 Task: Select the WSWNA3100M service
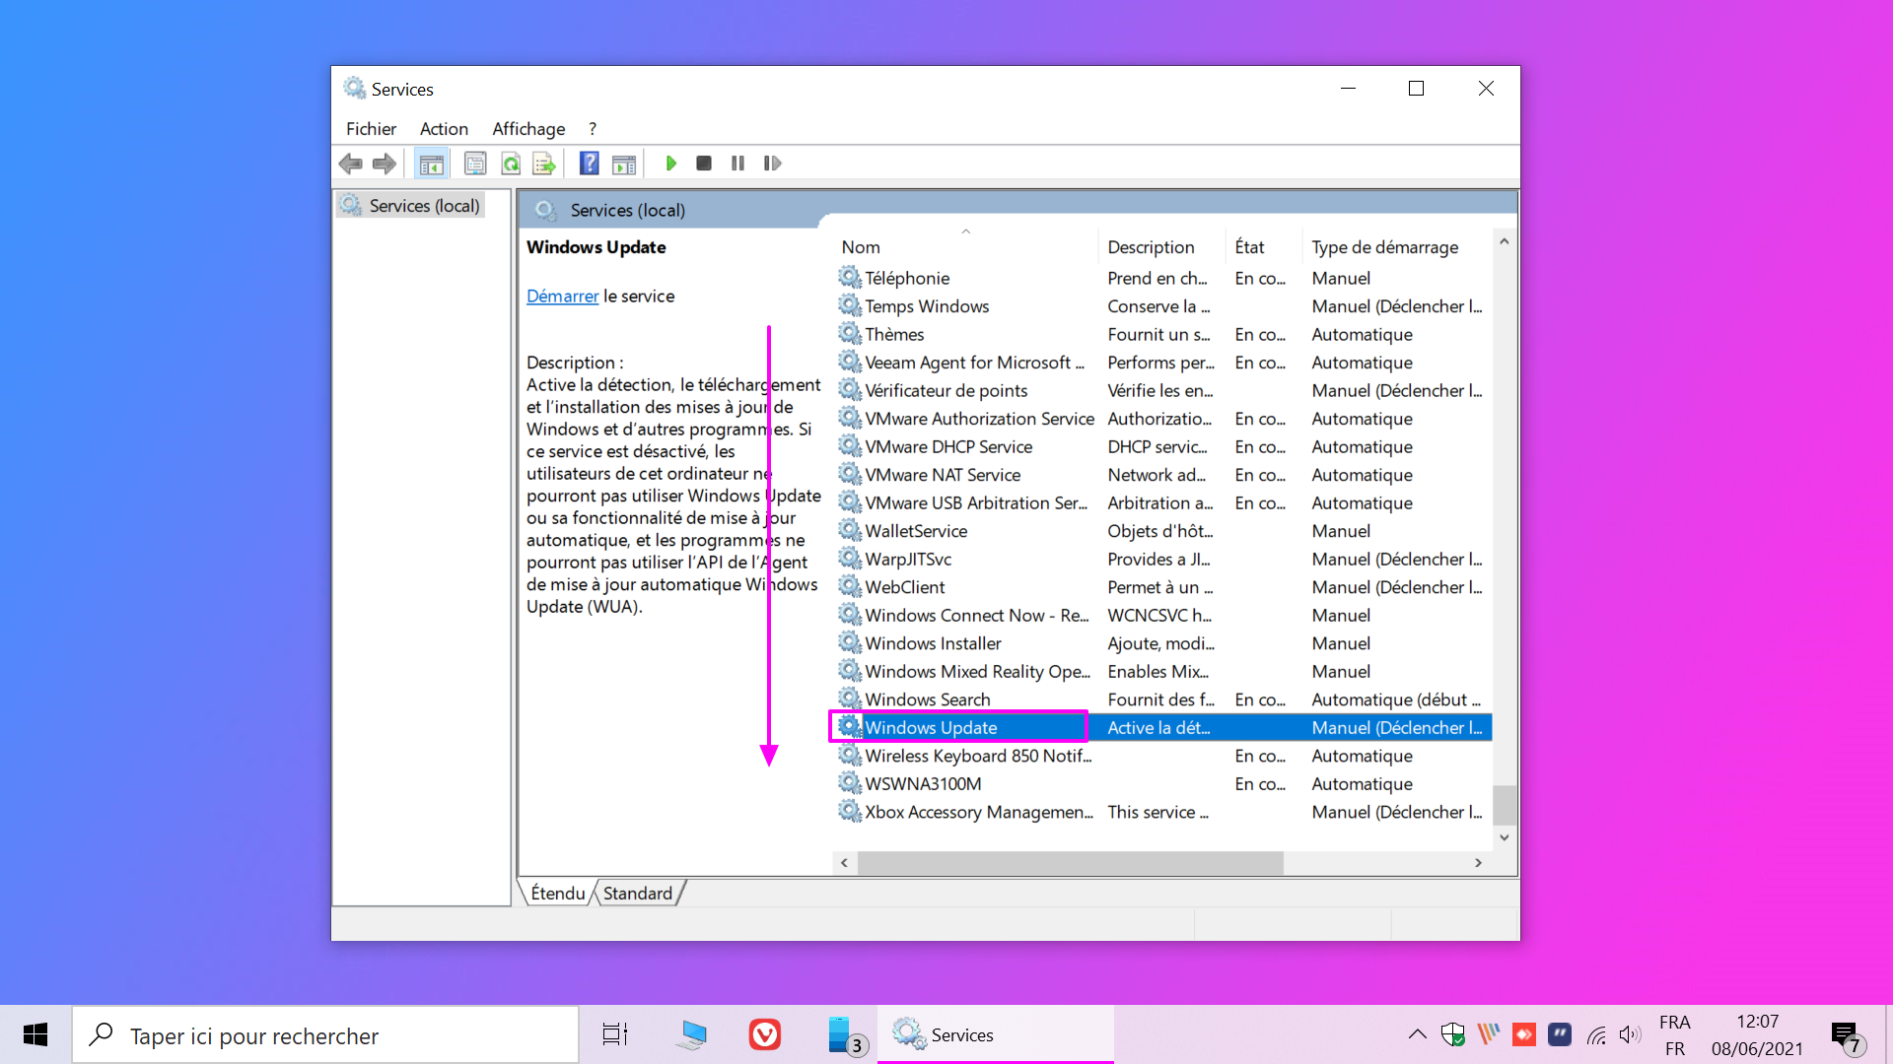1163,784
